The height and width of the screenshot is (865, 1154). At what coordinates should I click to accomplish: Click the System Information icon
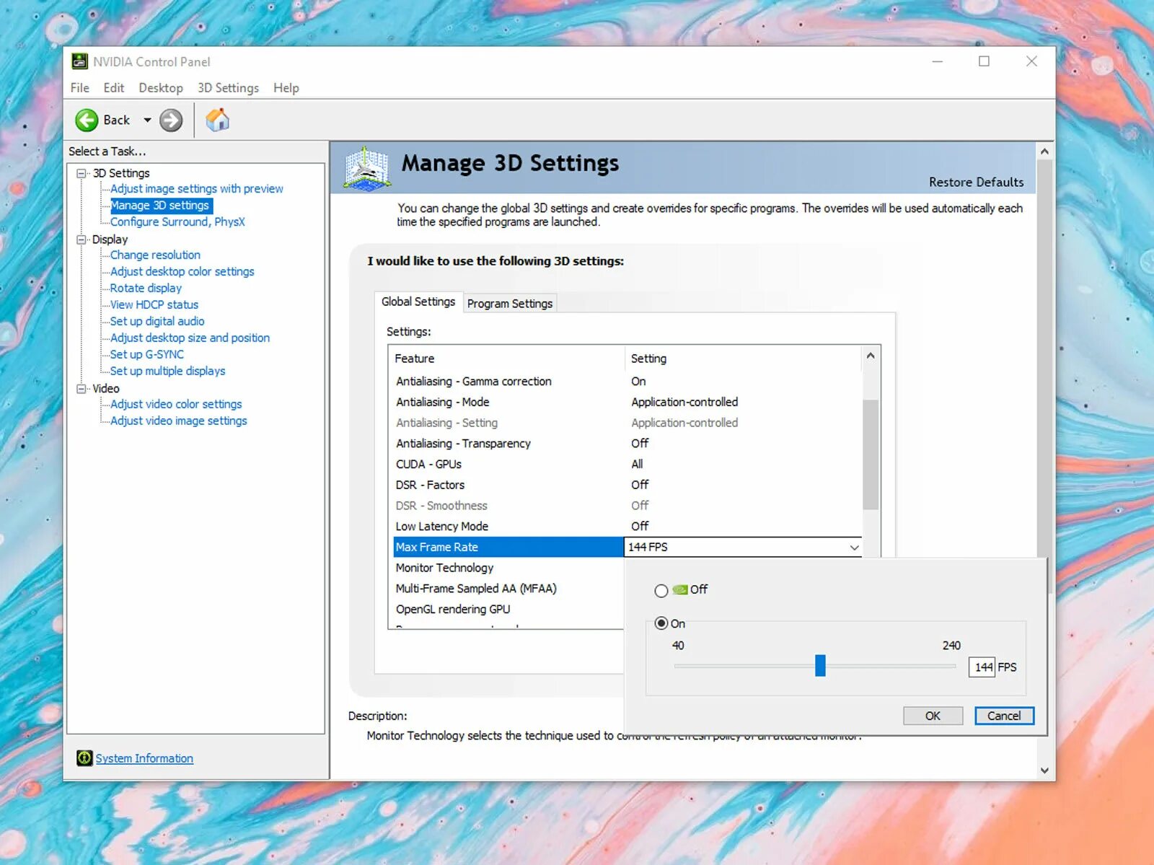(84, 758)
